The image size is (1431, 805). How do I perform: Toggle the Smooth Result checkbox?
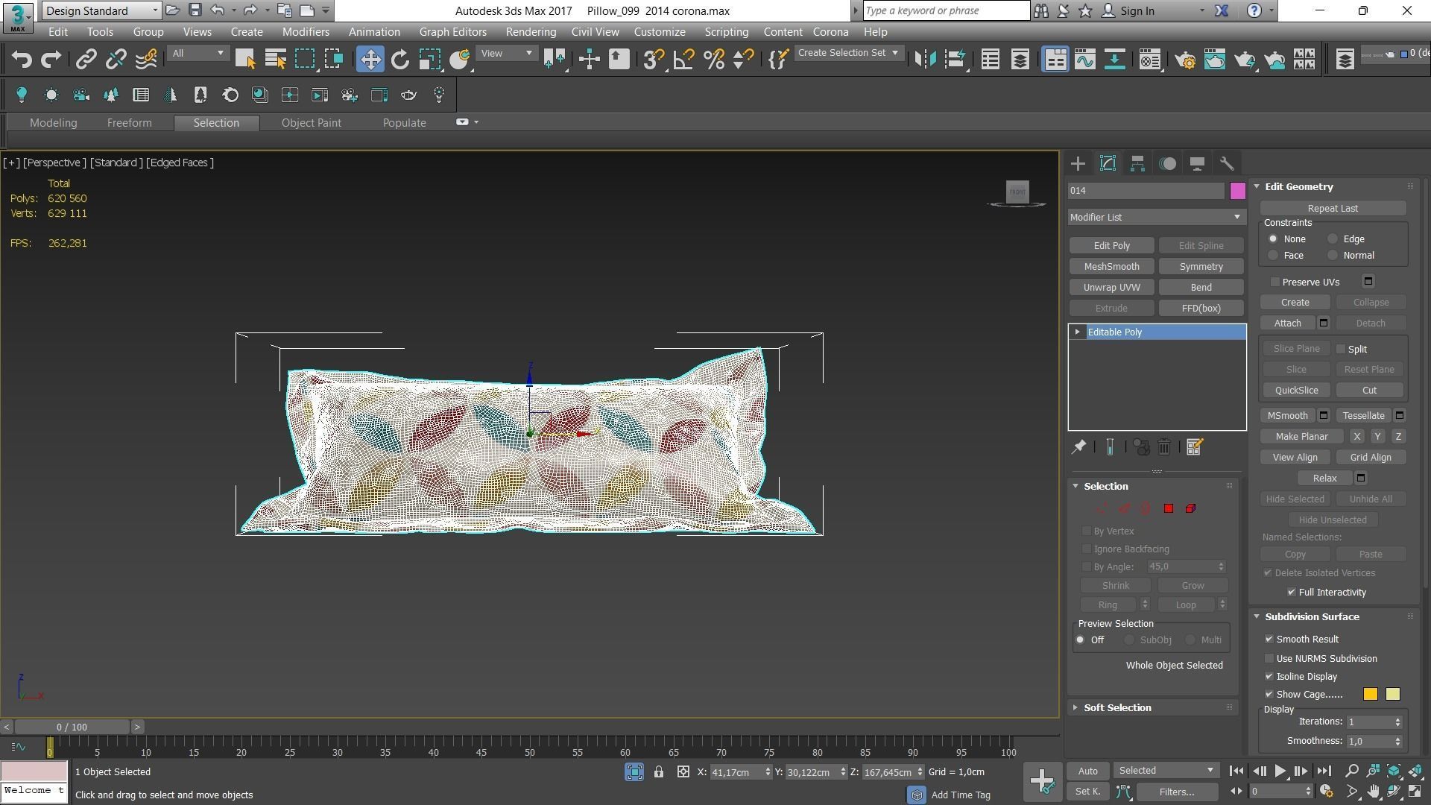pos(1269,640)
